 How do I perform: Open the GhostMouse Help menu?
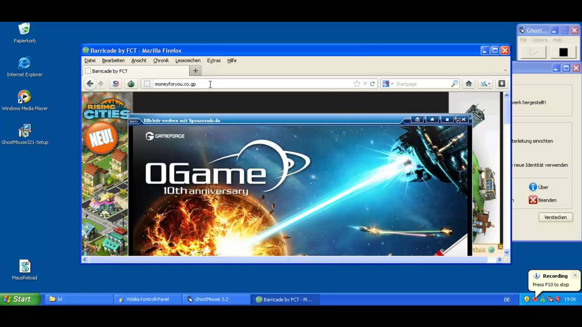point(557,40)
